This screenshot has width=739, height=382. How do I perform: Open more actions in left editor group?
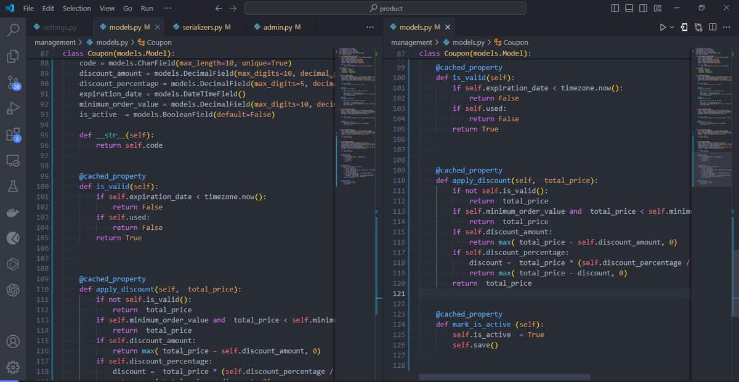coord(369,27)
